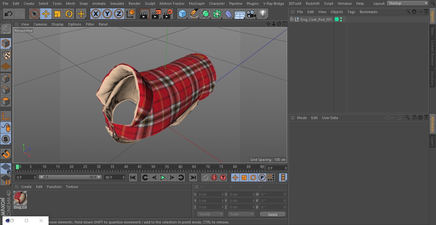436x225 pixels.
Task: Switch to Edges mode
Action: tap(6, 90)
